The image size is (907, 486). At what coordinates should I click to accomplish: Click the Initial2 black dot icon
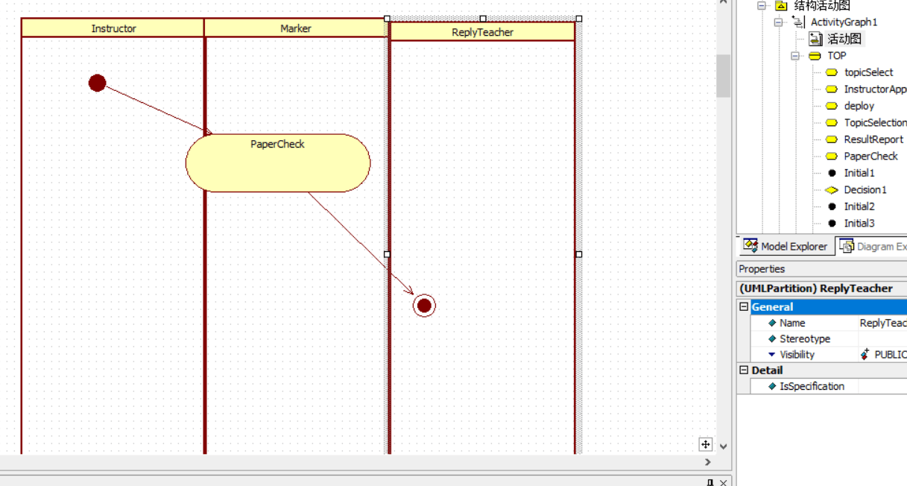832,206
